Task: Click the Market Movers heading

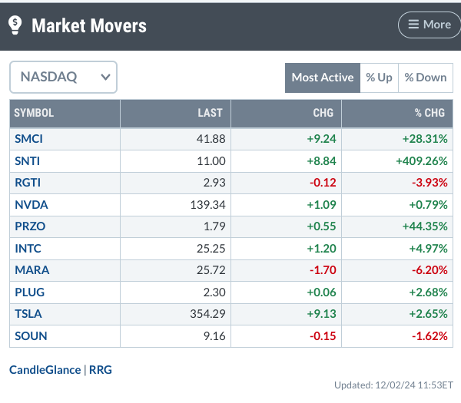Action: point(89,25)
